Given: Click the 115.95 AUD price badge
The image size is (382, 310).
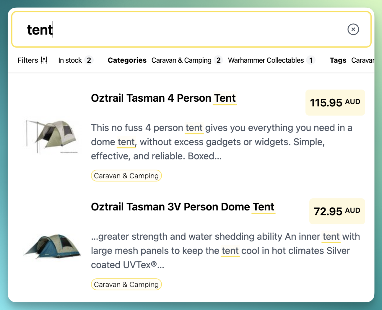Looking at the screenshot, I should coord(335,103).
